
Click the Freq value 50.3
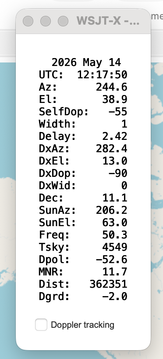coord(115,235)
